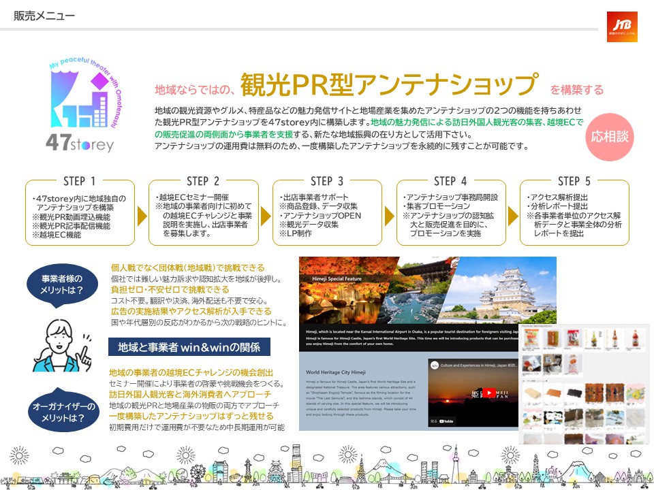Click 一度構築したアンテナショップはずっと残せる heading
Screen dimensions: 654x490
(191, 415)
